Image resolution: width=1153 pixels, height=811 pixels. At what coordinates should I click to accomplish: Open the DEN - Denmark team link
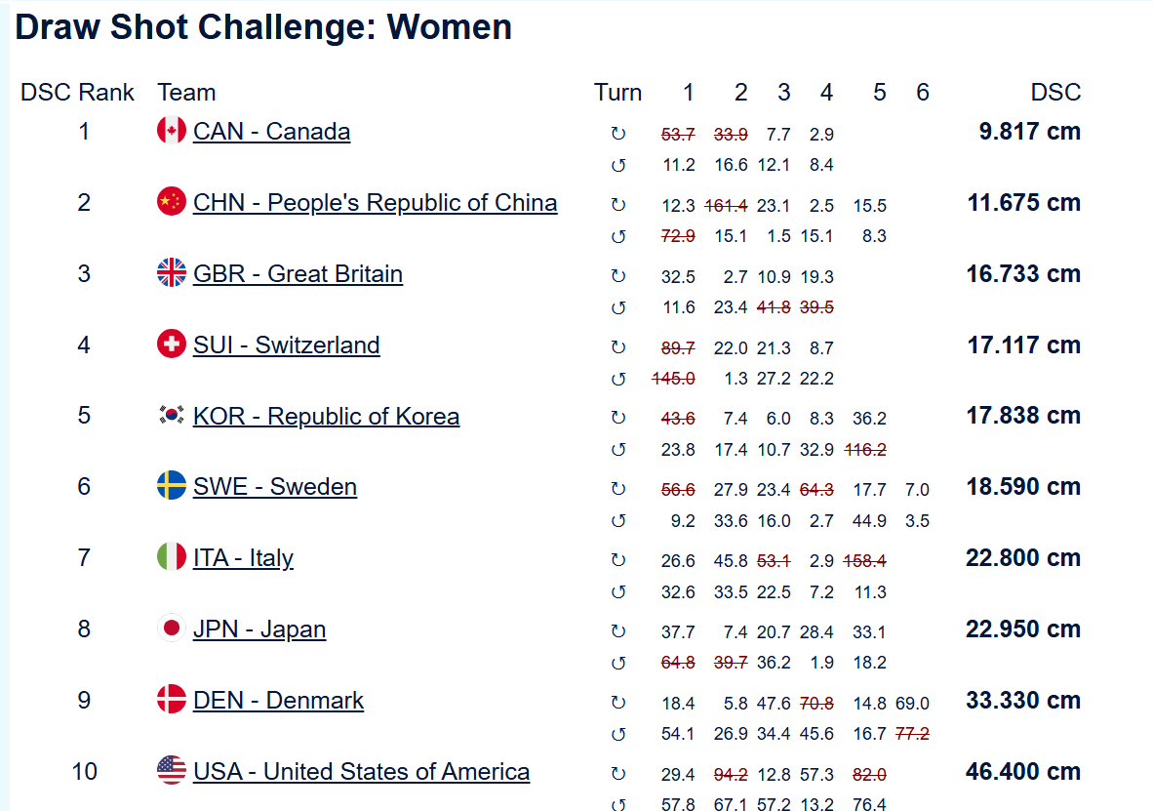(278, 701)
